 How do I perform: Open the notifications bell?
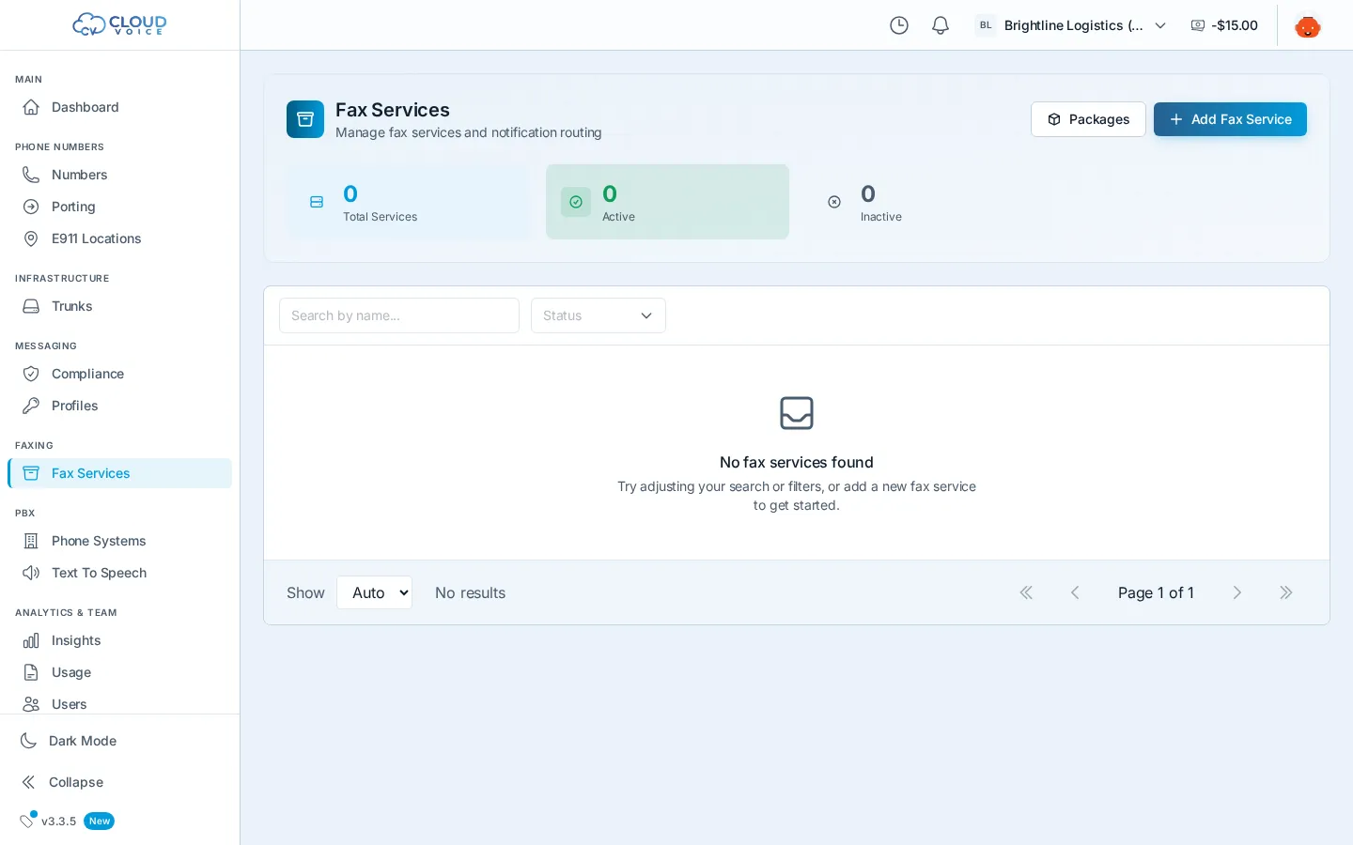pos(941,25)
